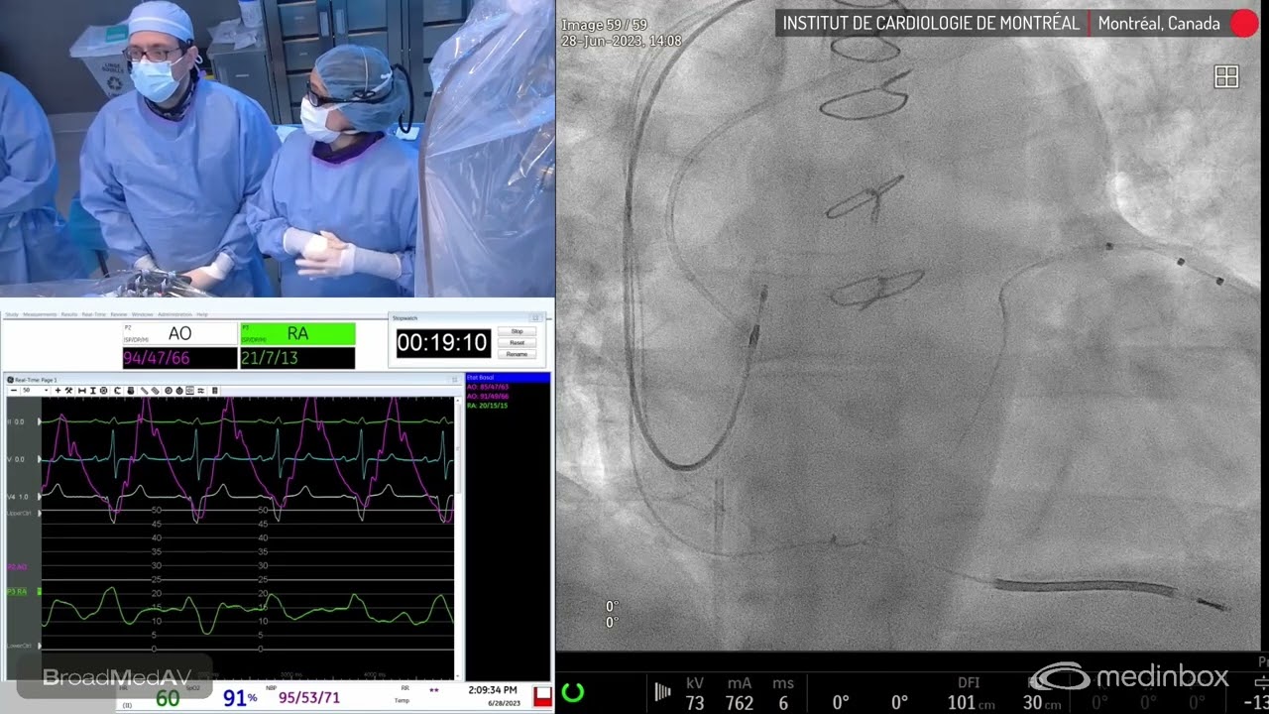
Task: Open the Administration menu
Action: coord(175,314)
